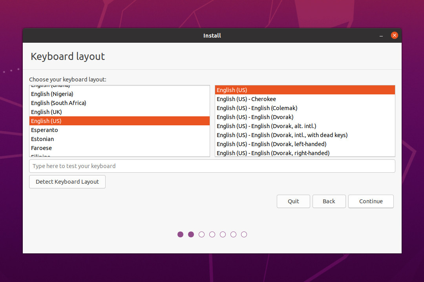The width and height of the screenshot is (424, 282).
Task: Click the Continue button
Action: point(371,201)
